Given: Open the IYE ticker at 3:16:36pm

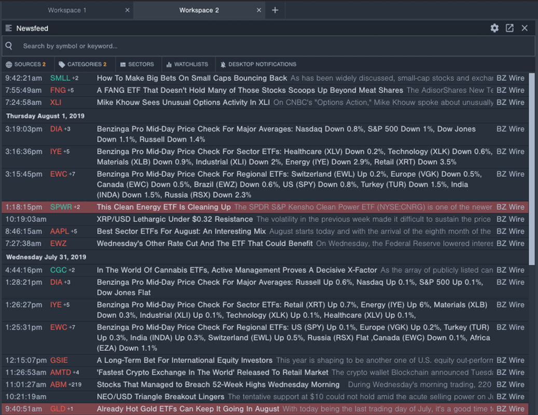Looking at the screenshot, I should pyautogui.click(x=56, y=151).
